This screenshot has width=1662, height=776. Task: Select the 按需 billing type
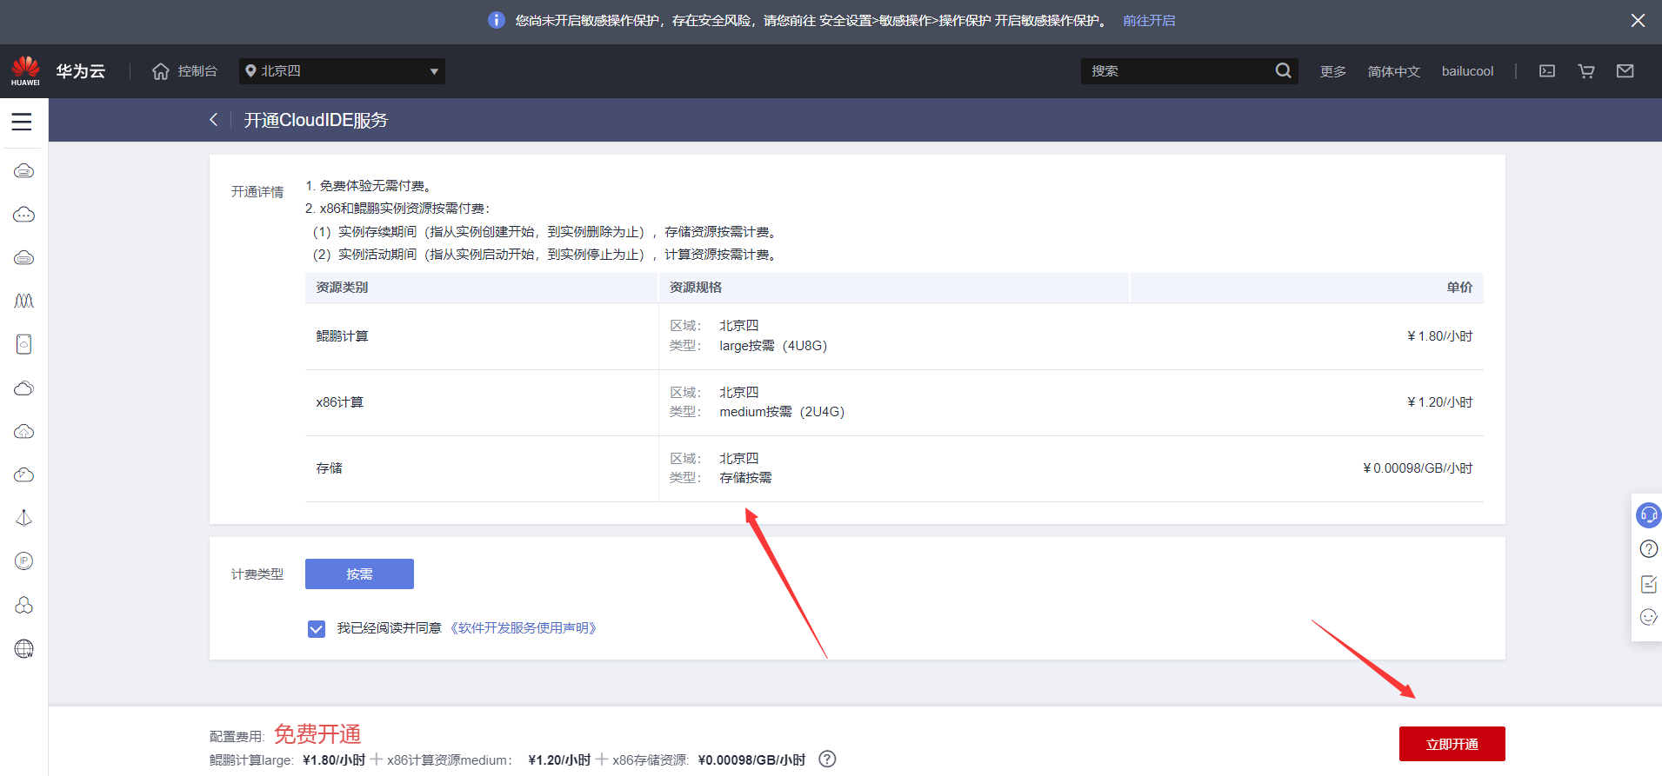point(359,574)
